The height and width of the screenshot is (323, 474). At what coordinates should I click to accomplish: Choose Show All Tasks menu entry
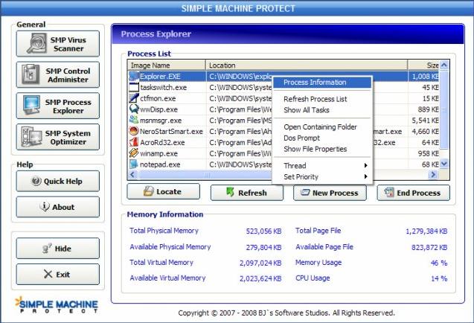322,110
